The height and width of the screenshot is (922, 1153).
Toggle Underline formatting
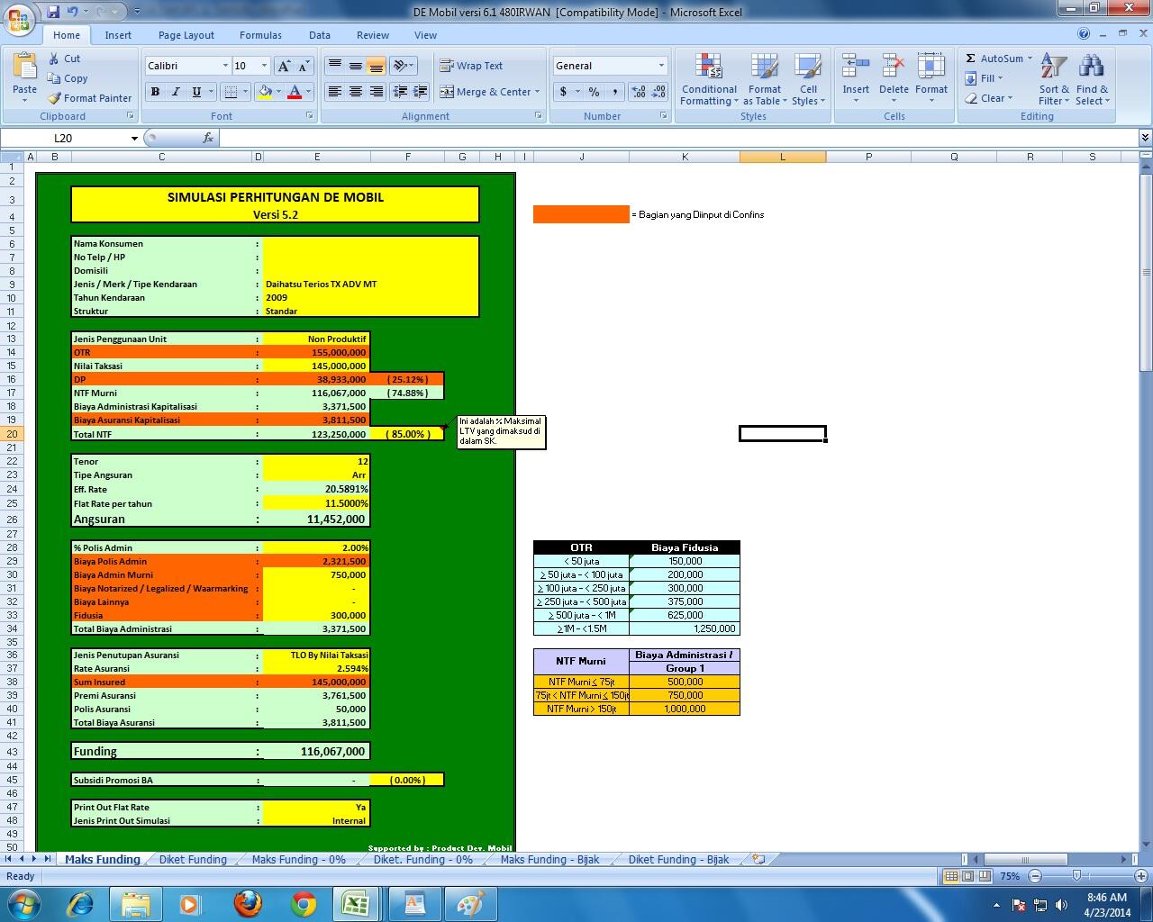pyautogui.click(x=196, y=92)
